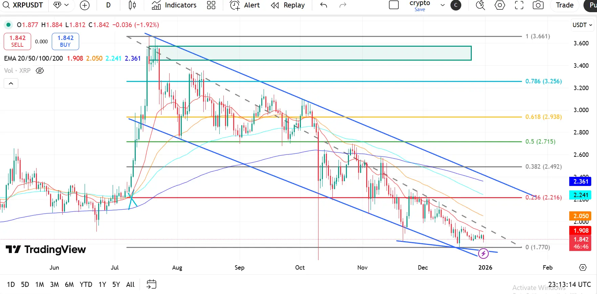Create a new Alert
Screen dimensions: 597x294
[x=245, y=5]
